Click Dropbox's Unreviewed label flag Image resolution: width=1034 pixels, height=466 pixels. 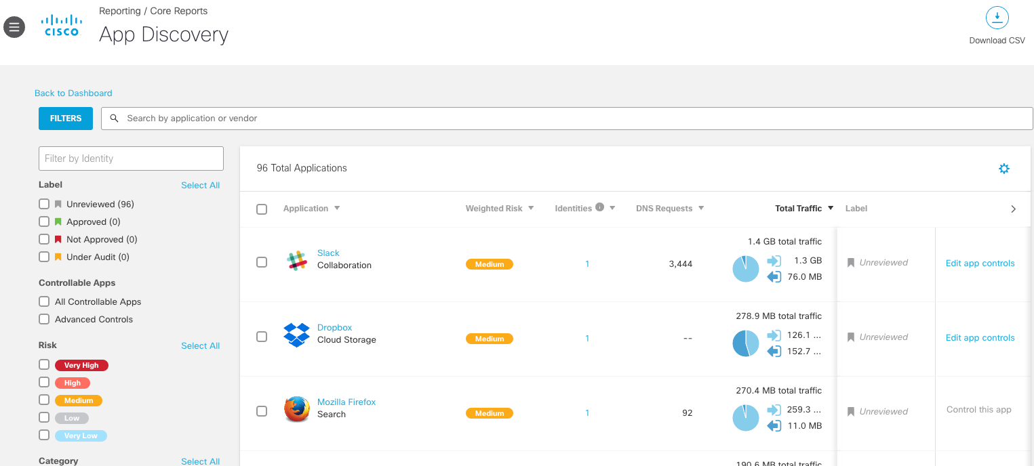pos(851,337)
